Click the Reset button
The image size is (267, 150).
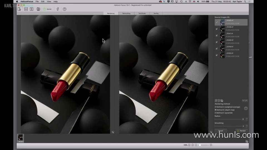(221, 131)
